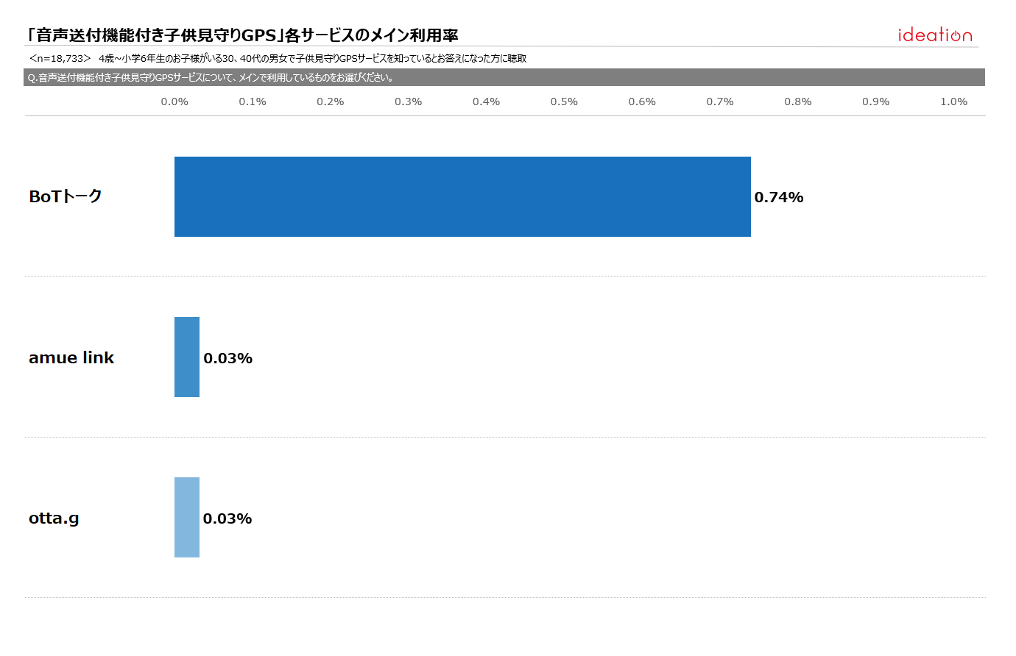Click the amue link category label
This screenshot has width=1016, height=656.
pyautogui.click(x=71, y=357)
